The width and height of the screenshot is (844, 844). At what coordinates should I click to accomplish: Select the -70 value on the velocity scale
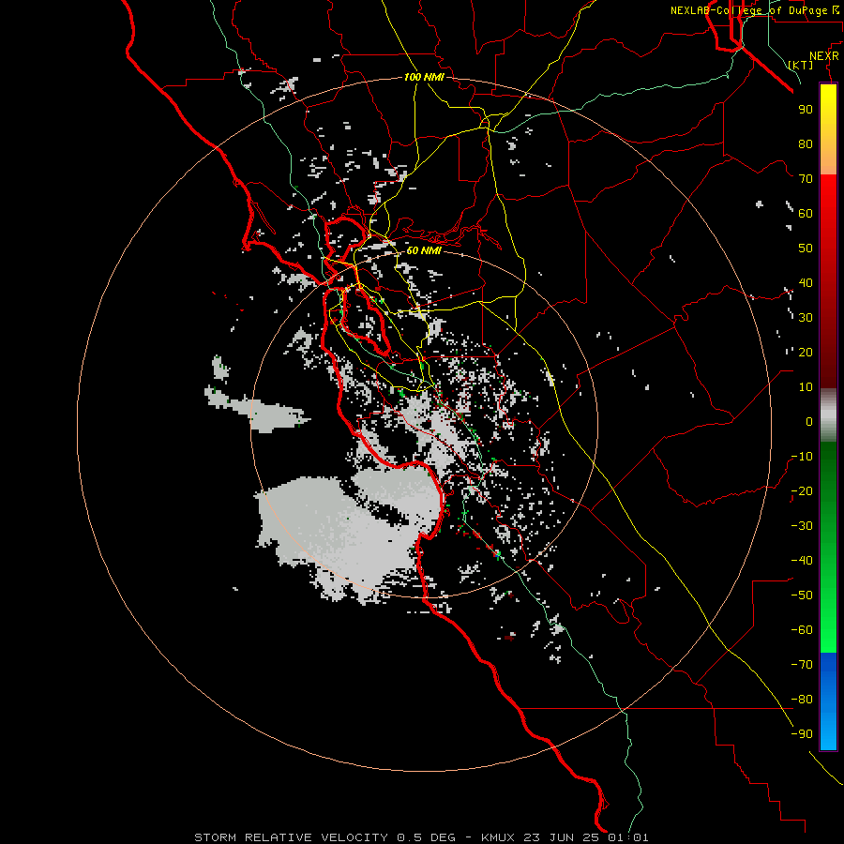[802, 665]
